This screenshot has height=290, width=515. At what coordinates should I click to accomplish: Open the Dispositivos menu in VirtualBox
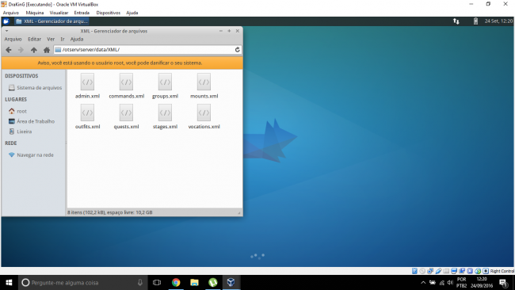pyautogui.click(x=108, y=13)
